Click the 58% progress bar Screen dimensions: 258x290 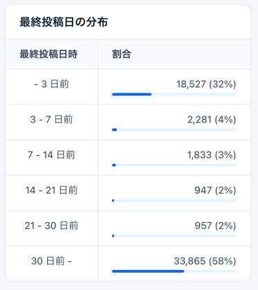coord(174,271)
